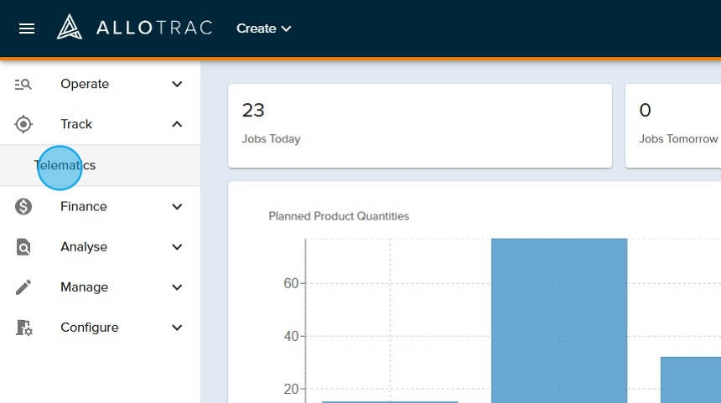
Task: Open the Jobs Today card
Action: click(x=419, y=125)
